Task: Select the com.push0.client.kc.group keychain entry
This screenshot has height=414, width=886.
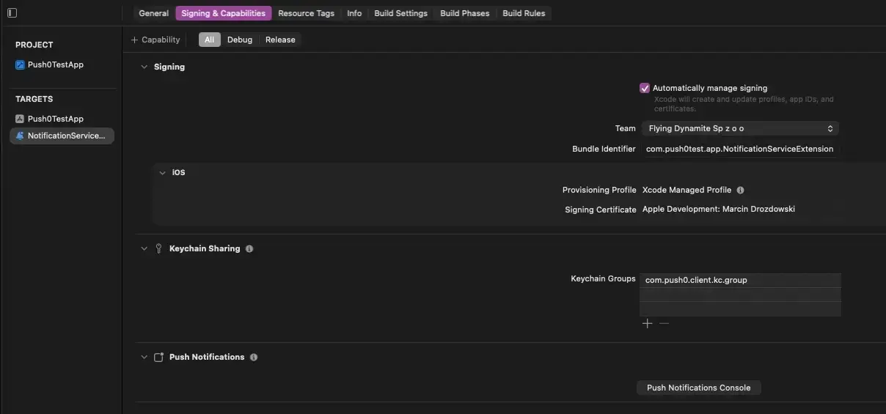Action: [740, 280]
